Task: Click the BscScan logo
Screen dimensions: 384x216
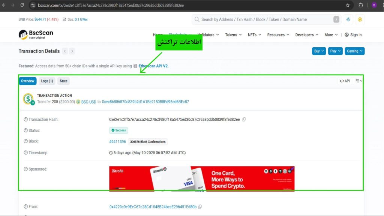Action: (x=36, y=34)
